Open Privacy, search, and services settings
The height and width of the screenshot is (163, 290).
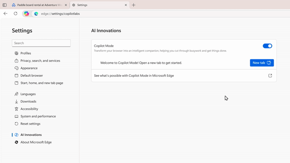click(x=40, y=61)
